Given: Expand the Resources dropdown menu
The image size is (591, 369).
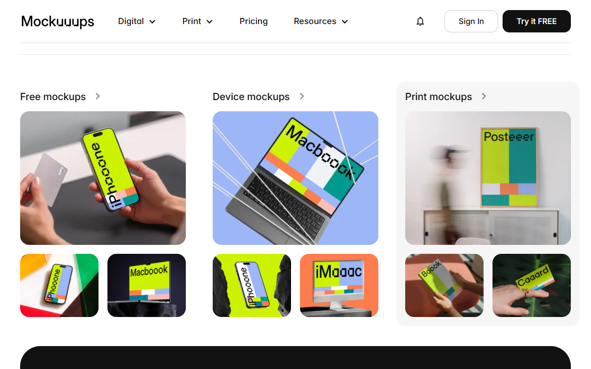Looking at the screenshot, I should (321, 21).
